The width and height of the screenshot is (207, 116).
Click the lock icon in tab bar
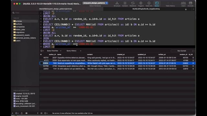pyautogui.click(x=186, y=9)
